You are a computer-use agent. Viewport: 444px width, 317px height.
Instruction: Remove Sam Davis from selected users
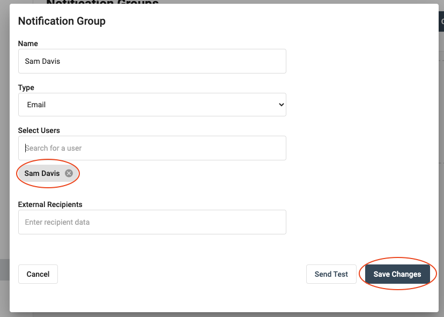click(69, 173)
